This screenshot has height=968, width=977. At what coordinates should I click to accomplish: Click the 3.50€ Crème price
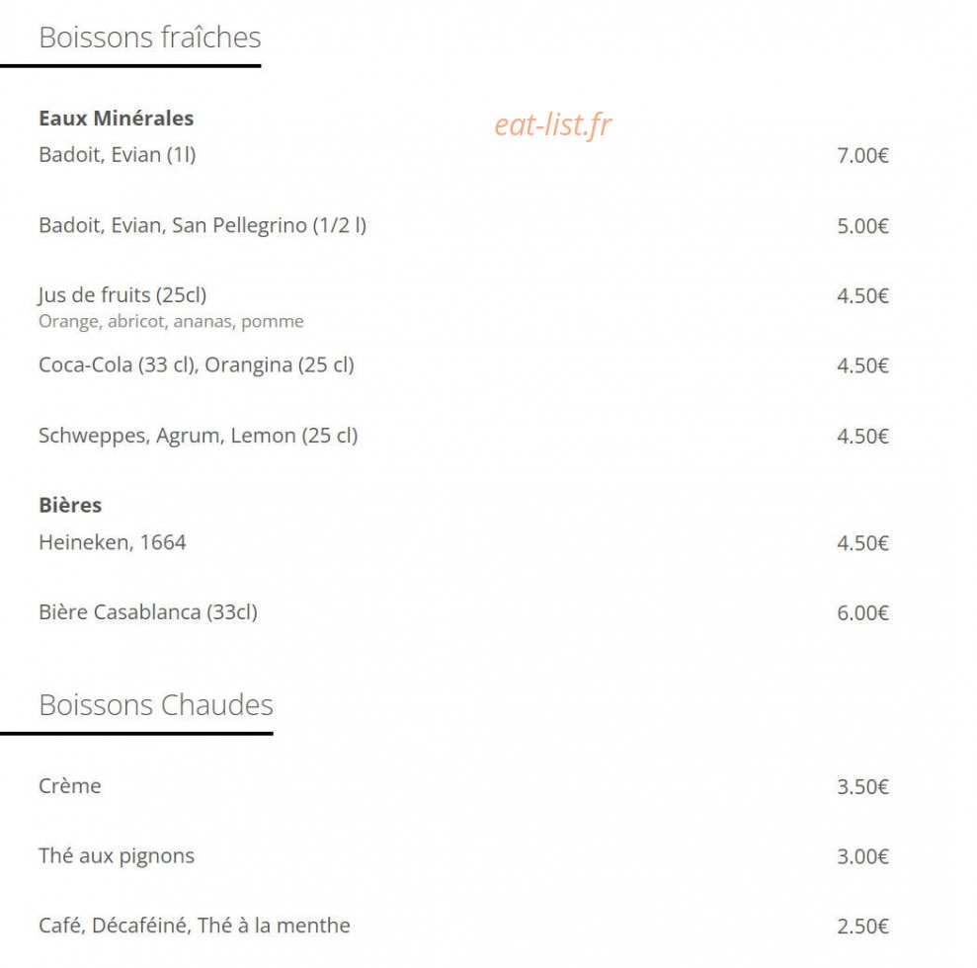pos(862,786)
